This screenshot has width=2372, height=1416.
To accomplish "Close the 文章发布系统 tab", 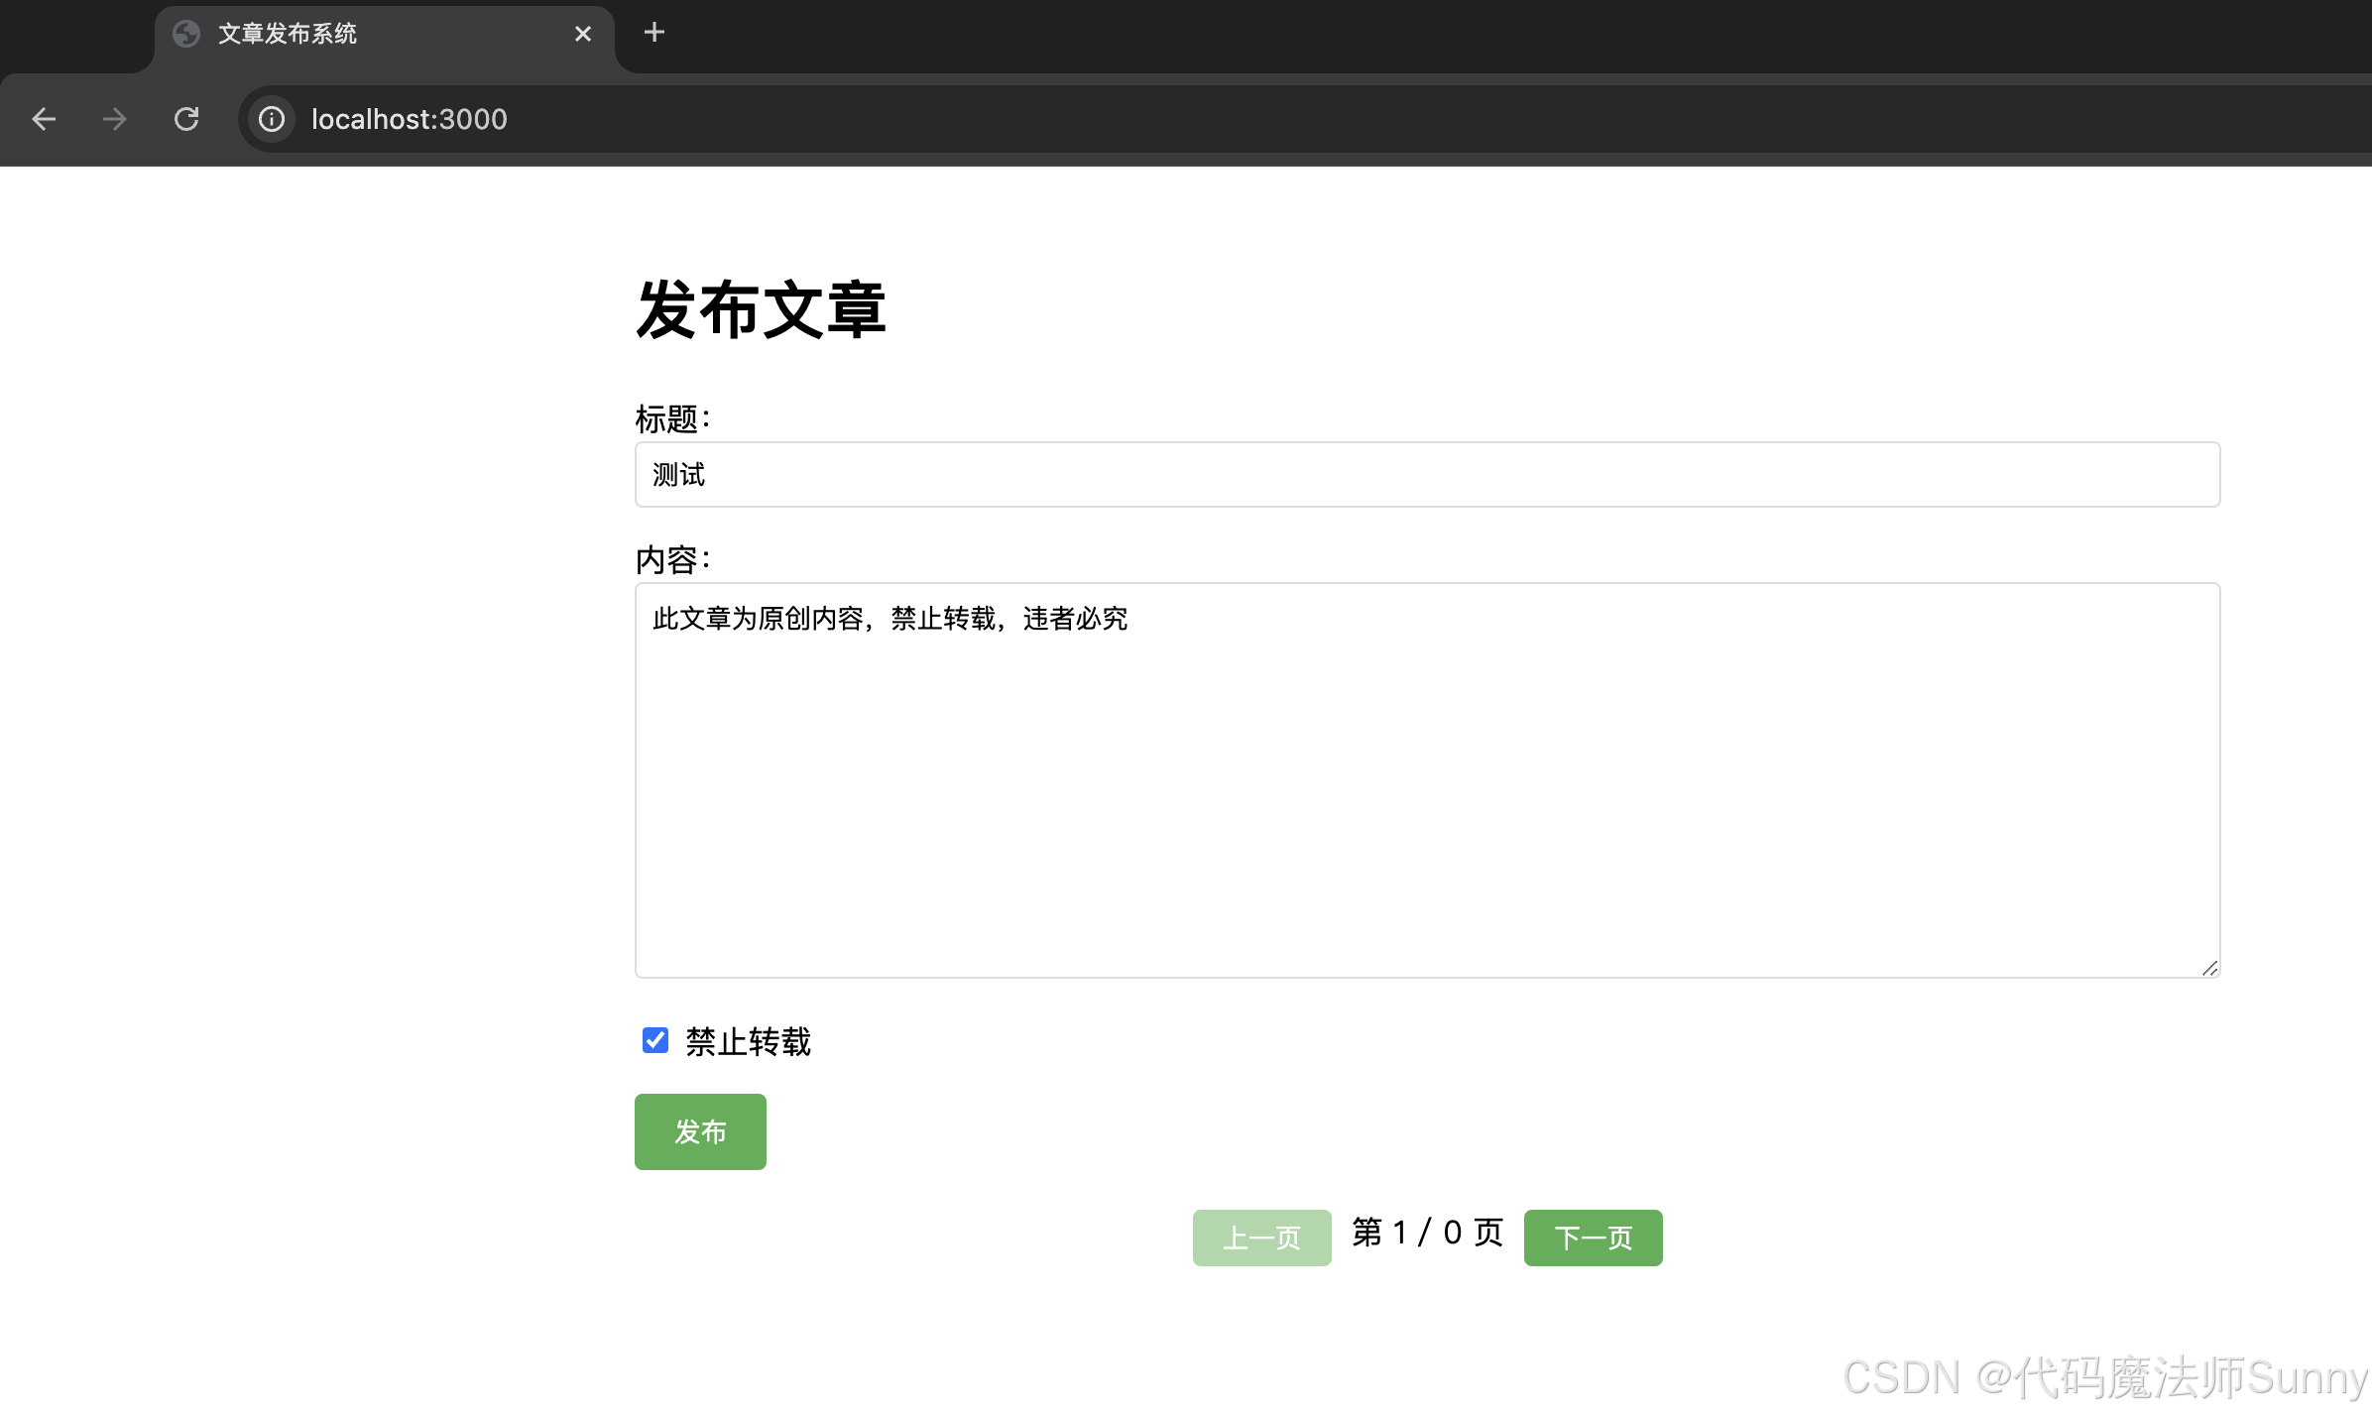I will pos(583,33).
